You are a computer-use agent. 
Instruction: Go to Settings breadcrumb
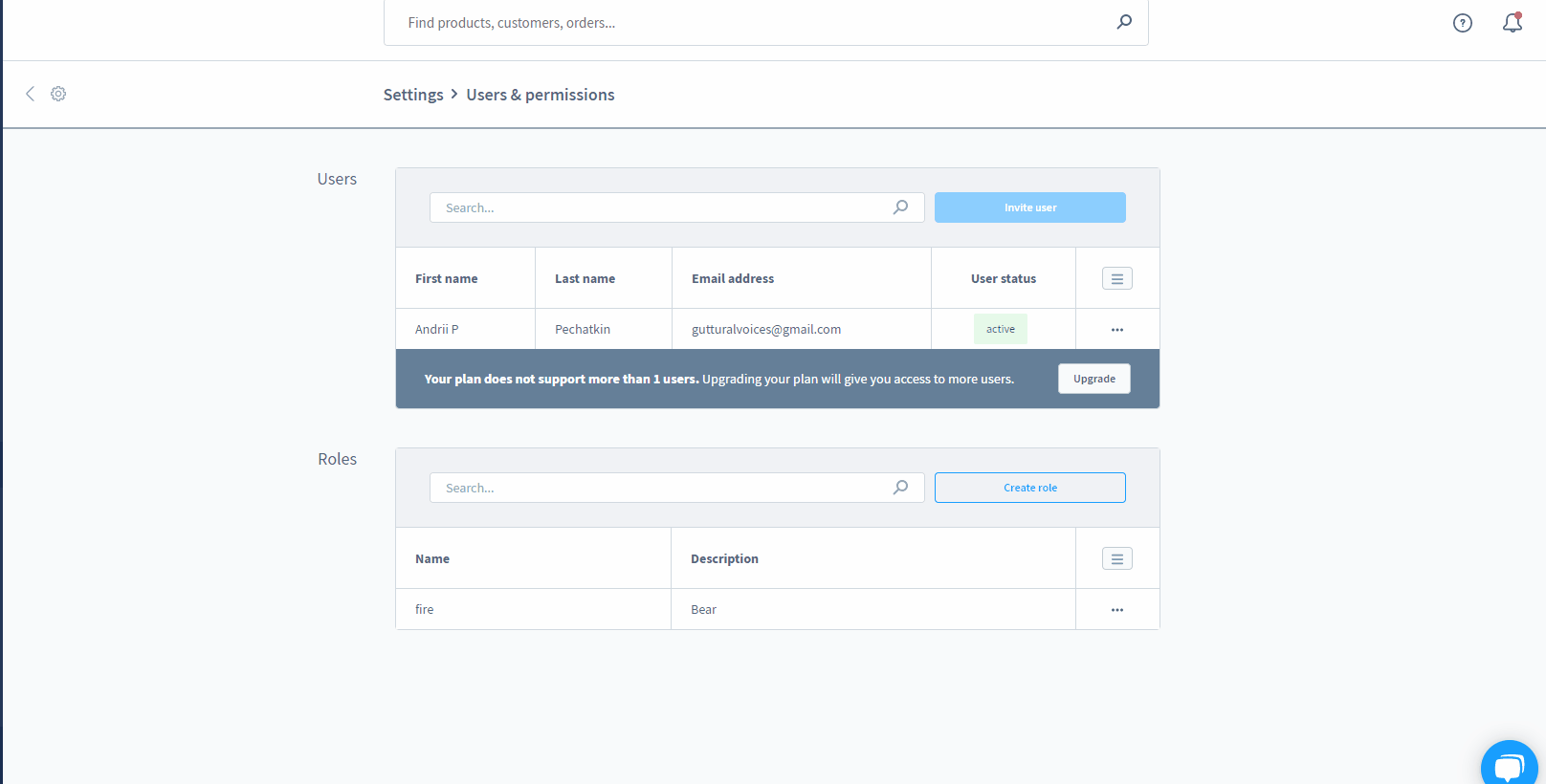[x=413, y=95]
